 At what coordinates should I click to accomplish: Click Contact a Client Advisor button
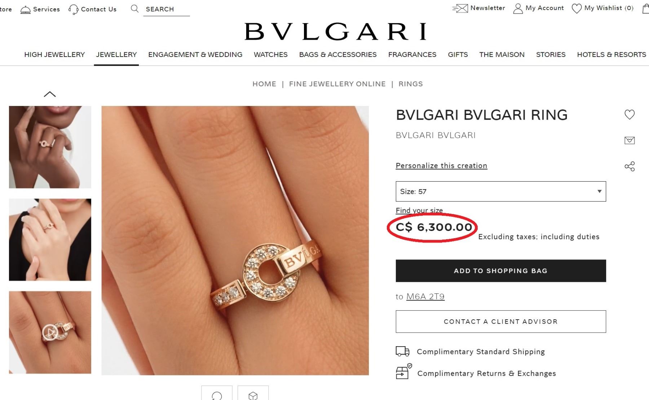[x=501, y=321]
